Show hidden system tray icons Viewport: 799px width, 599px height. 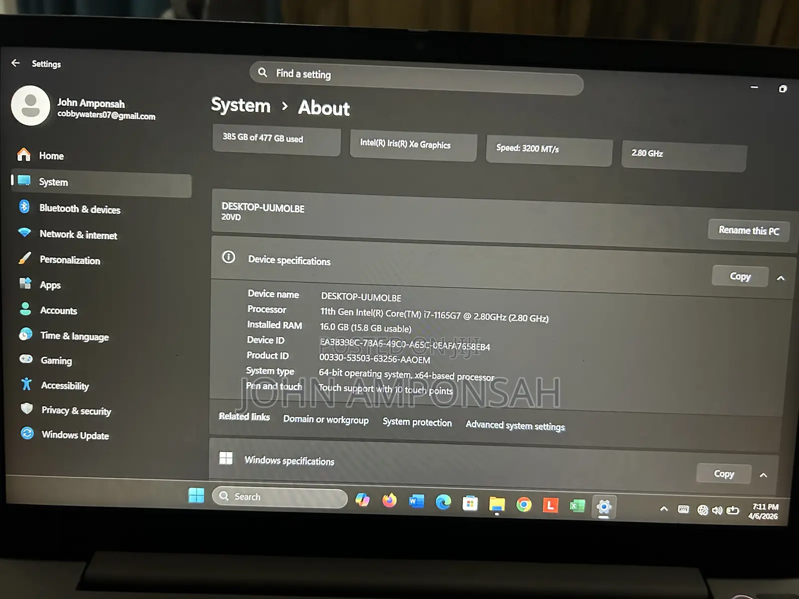coord(664,509)
